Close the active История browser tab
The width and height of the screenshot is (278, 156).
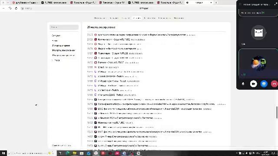point(211,3)
